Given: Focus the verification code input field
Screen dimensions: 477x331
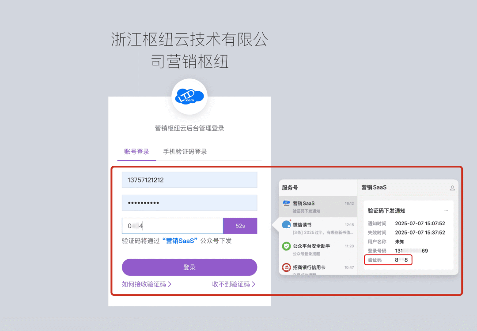Looking at the screenshot, I should click(173, 226).
